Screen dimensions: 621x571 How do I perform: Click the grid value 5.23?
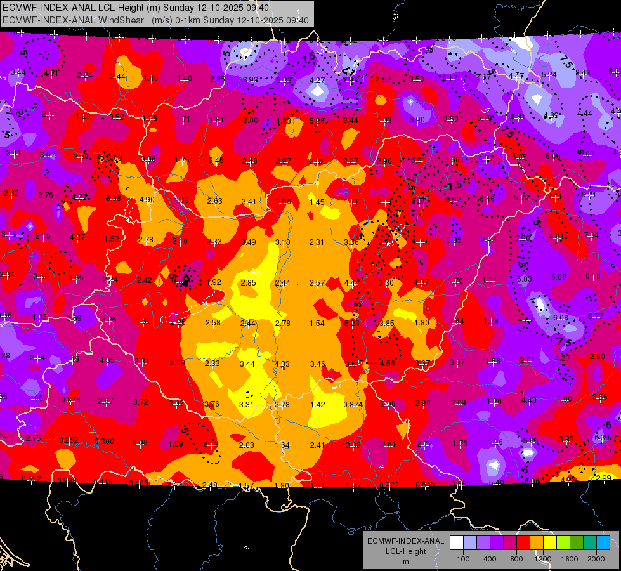tap(351, 324)
